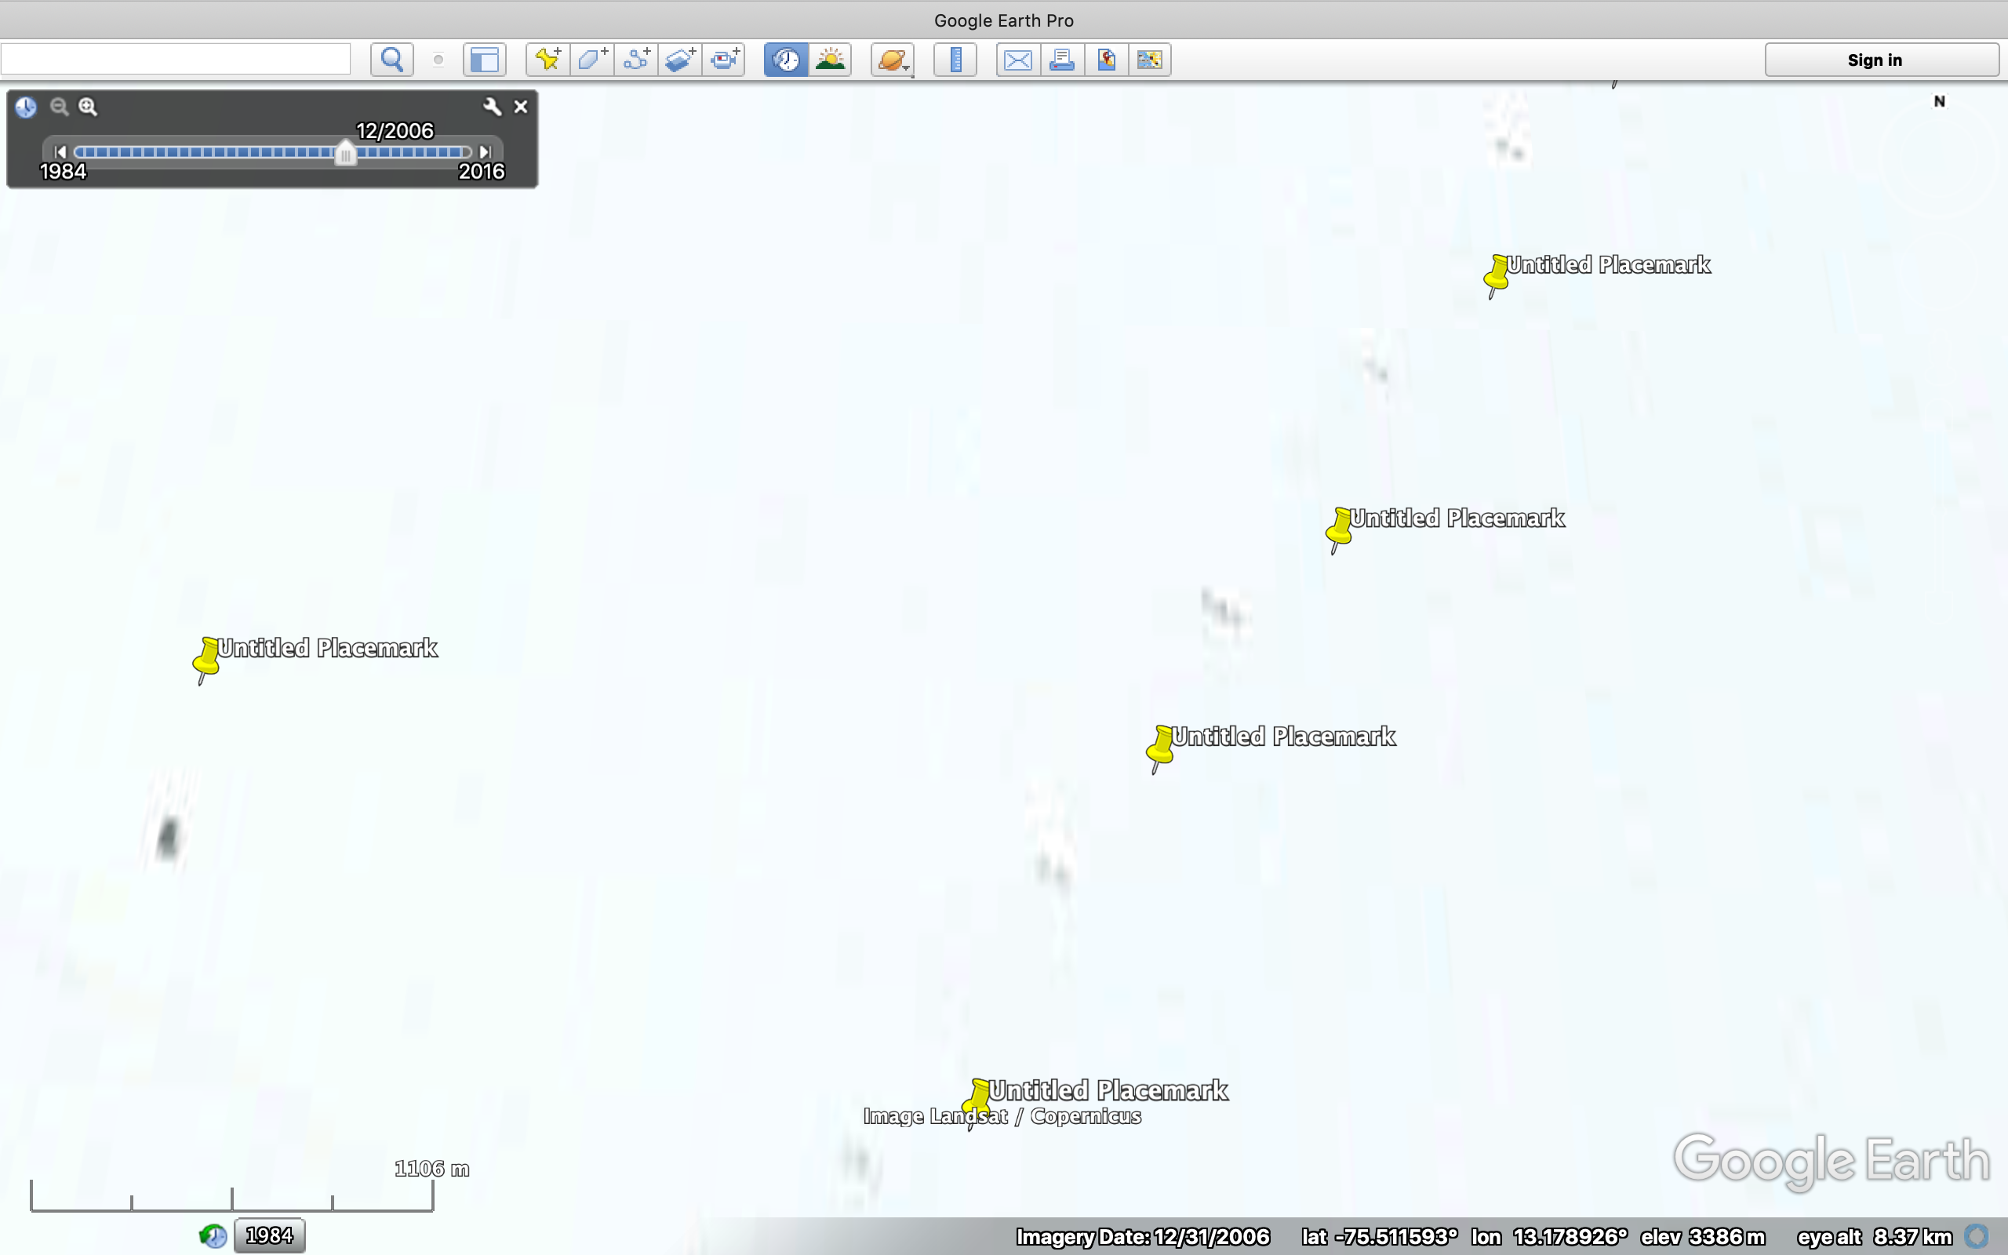The height and width of the screenshot is (1255, 2008).
Task: Start recording a tour
Action: point(722,59)
